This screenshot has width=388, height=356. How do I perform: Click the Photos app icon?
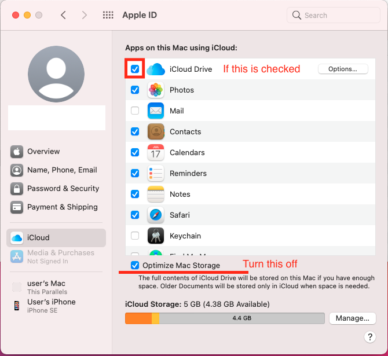point(156,90)
